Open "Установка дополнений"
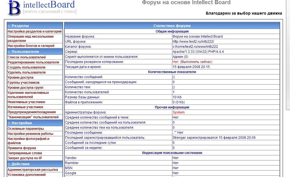The image size is (290, 177). pos(26,174)
